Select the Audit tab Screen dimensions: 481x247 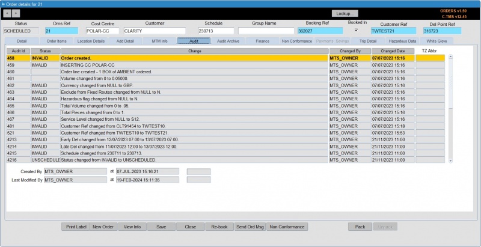[194, 41]
